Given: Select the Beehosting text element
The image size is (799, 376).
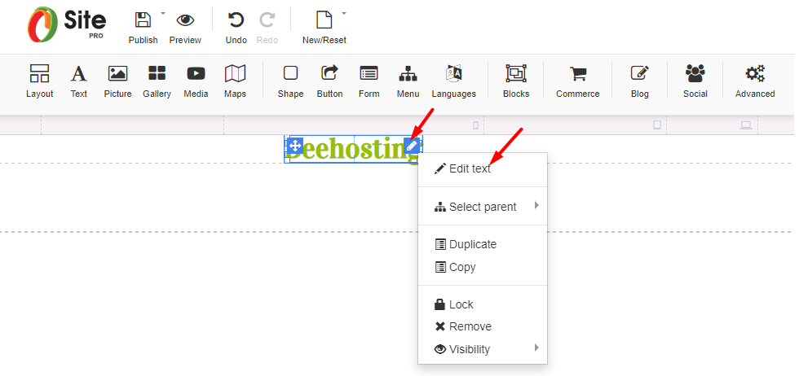Looking at the screenshot, I should [353, 150].
